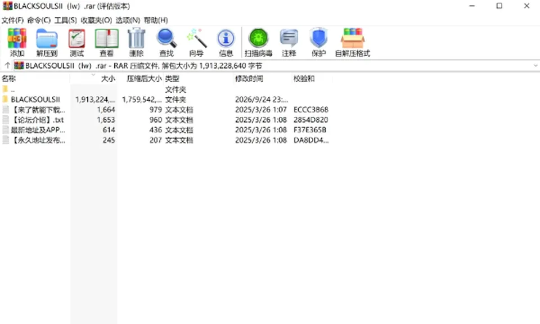Click the size value 1,653
Viewport: 540px width, 324px height.
click(106, 120)
